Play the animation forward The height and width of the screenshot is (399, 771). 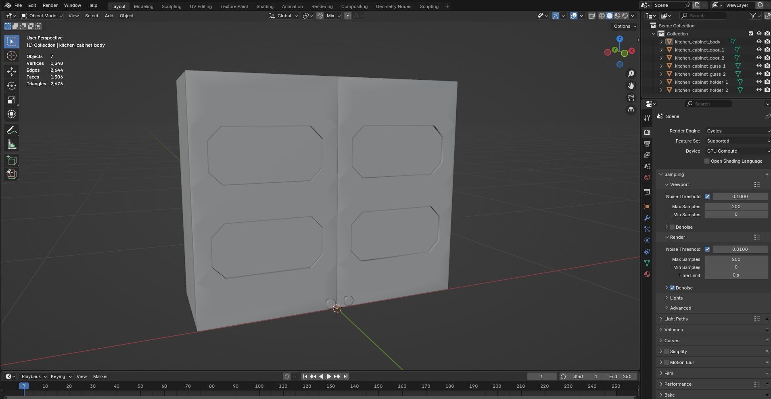[329, 376]
